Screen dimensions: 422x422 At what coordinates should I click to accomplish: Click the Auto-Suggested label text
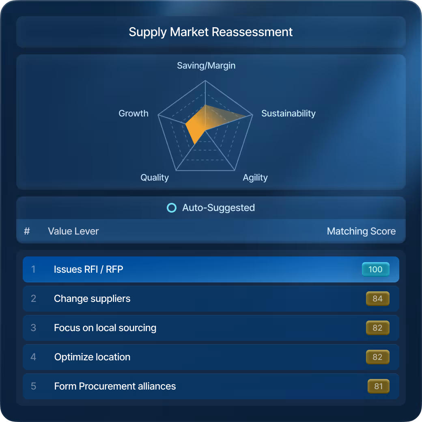point(218,208)
